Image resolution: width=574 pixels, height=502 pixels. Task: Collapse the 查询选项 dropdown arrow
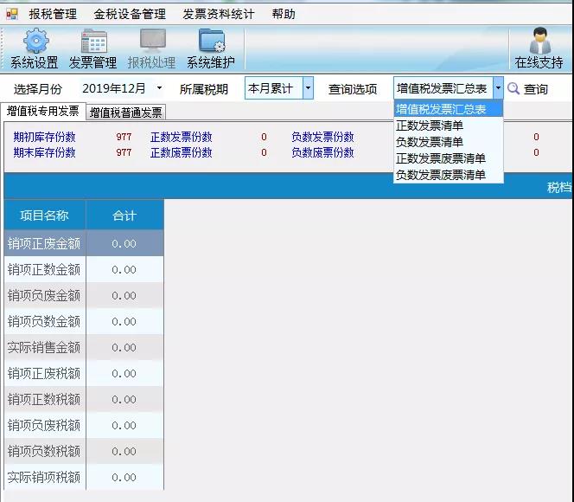[x=498, y=88]
